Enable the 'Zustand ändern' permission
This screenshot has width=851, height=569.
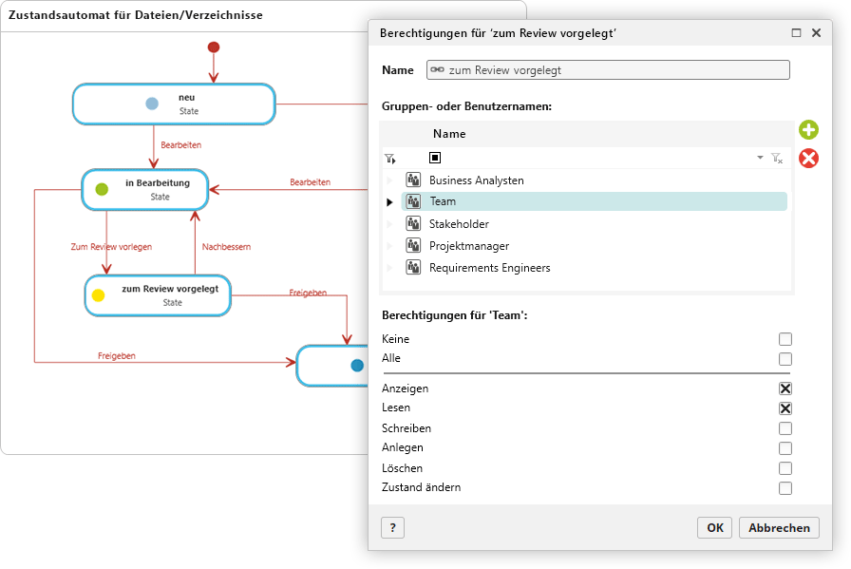[785, 488]
